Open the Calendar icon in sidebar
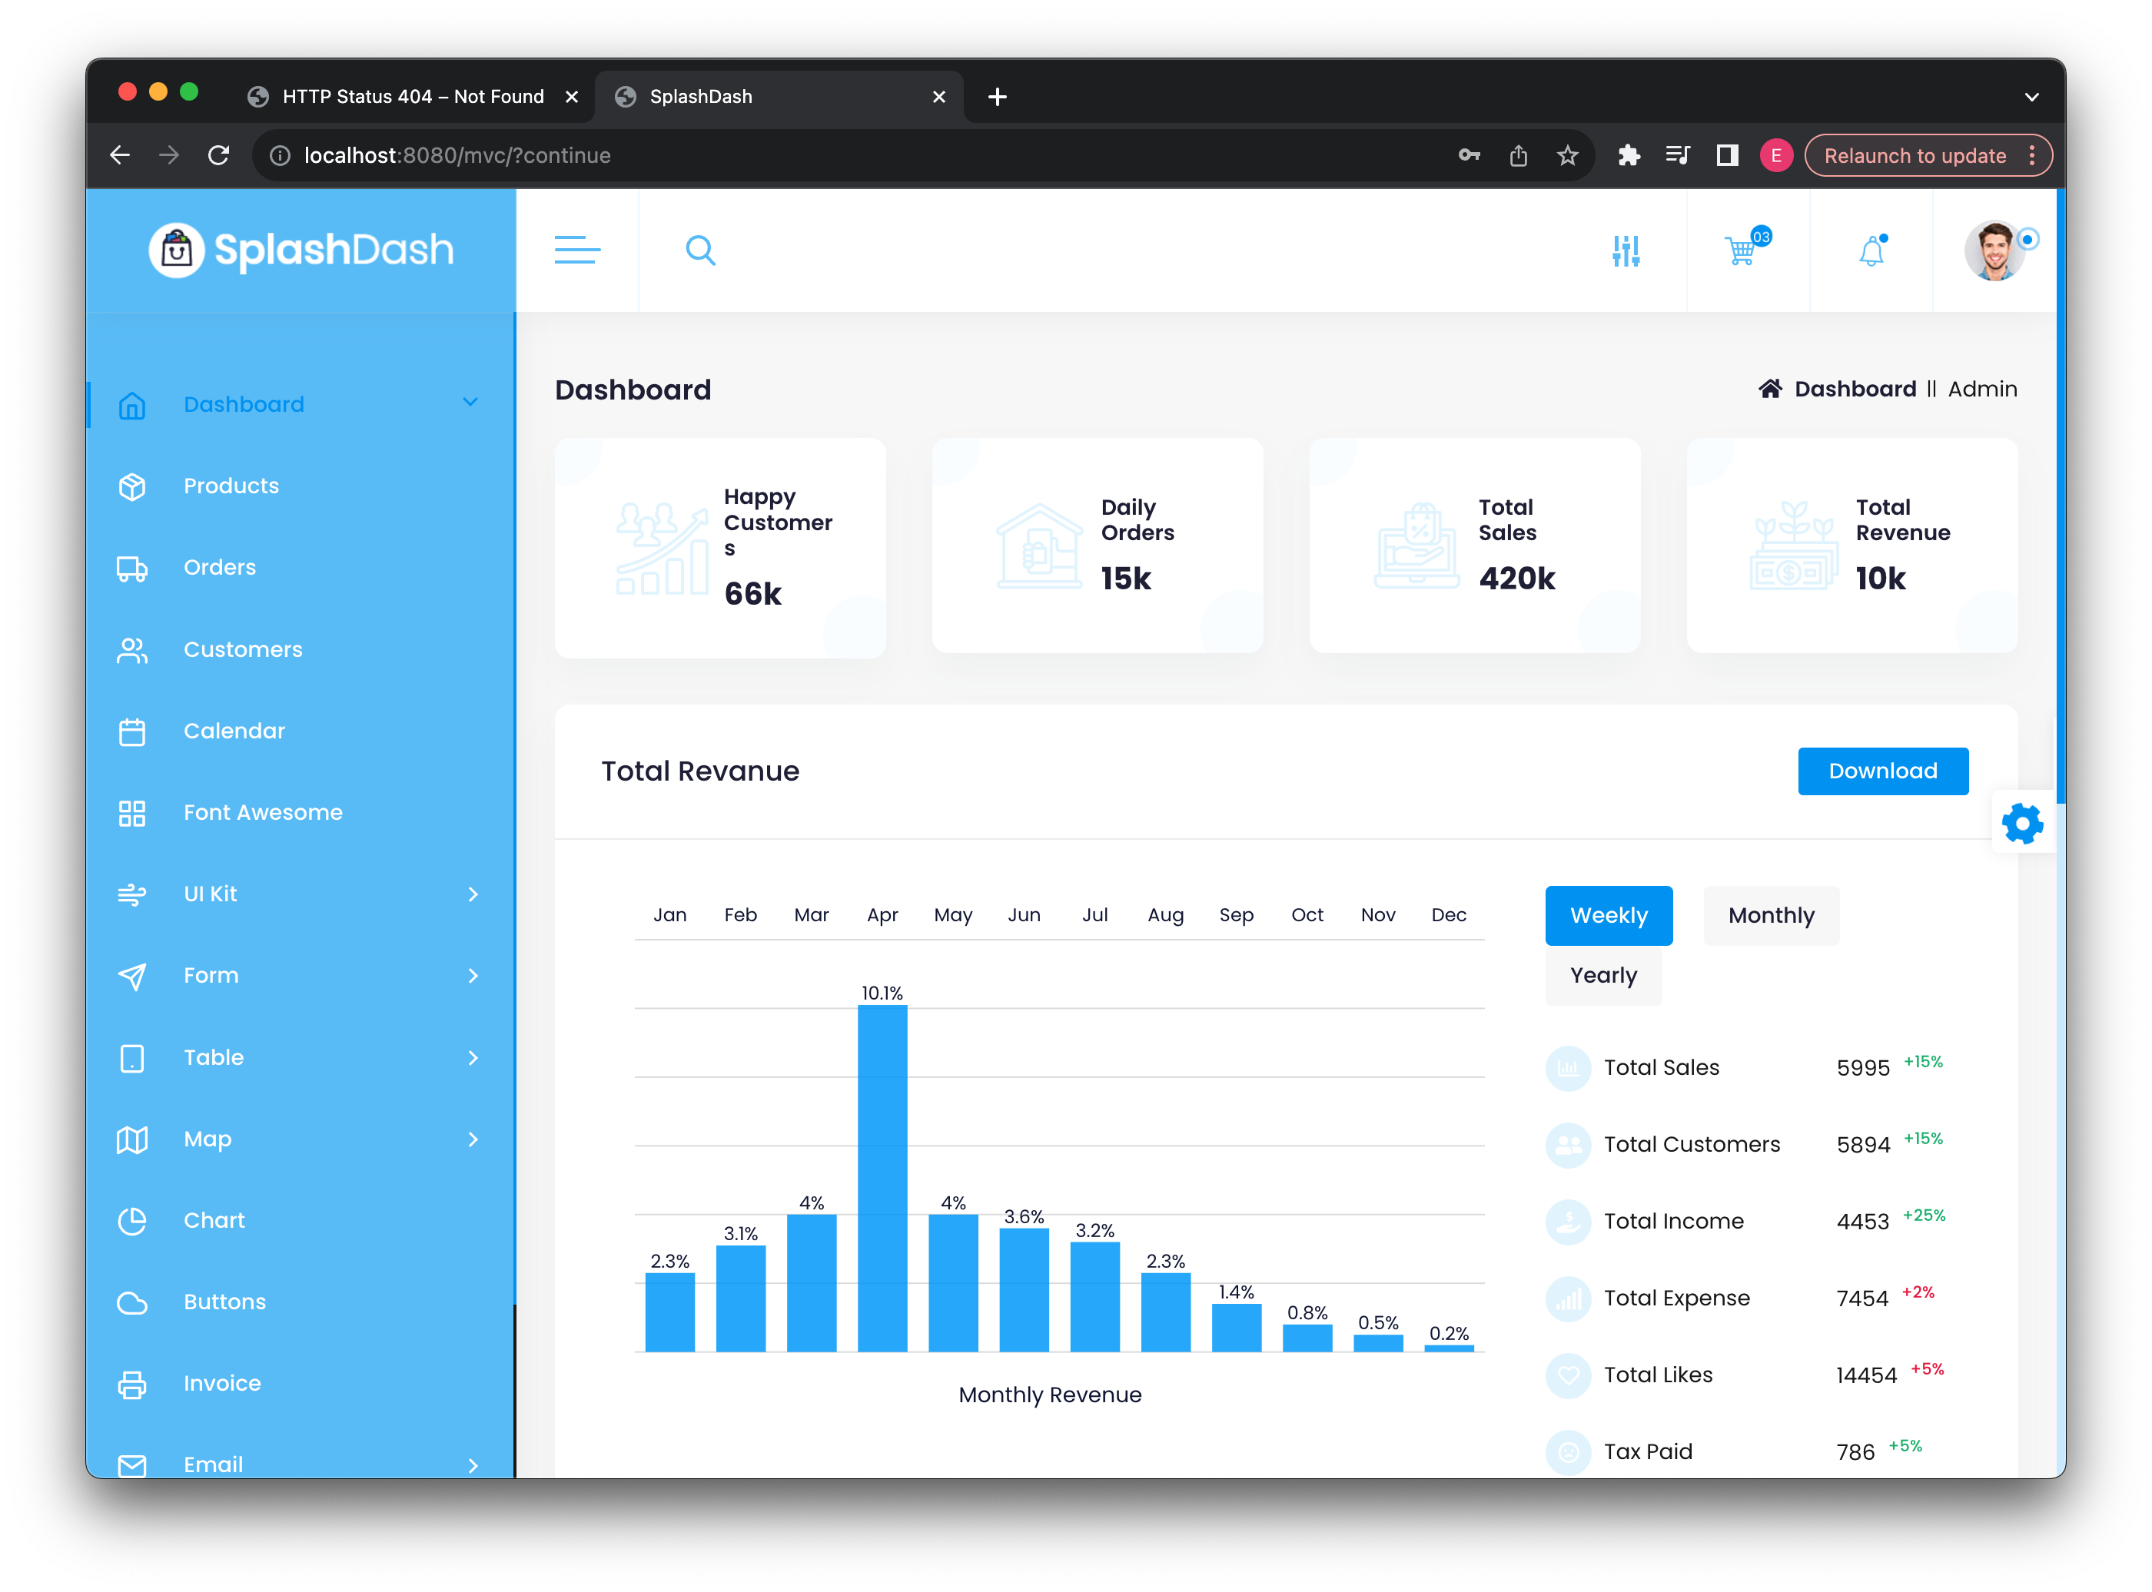The height and width of the screenshot is (1592, 2152). pos(131,731)
